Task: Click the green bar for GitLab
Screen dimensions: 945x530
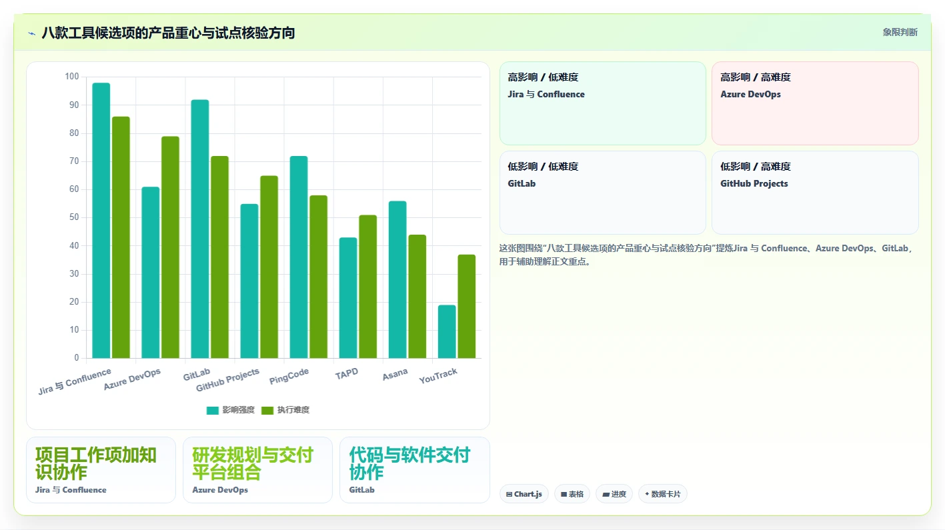Action: click(x=219, y=257)
